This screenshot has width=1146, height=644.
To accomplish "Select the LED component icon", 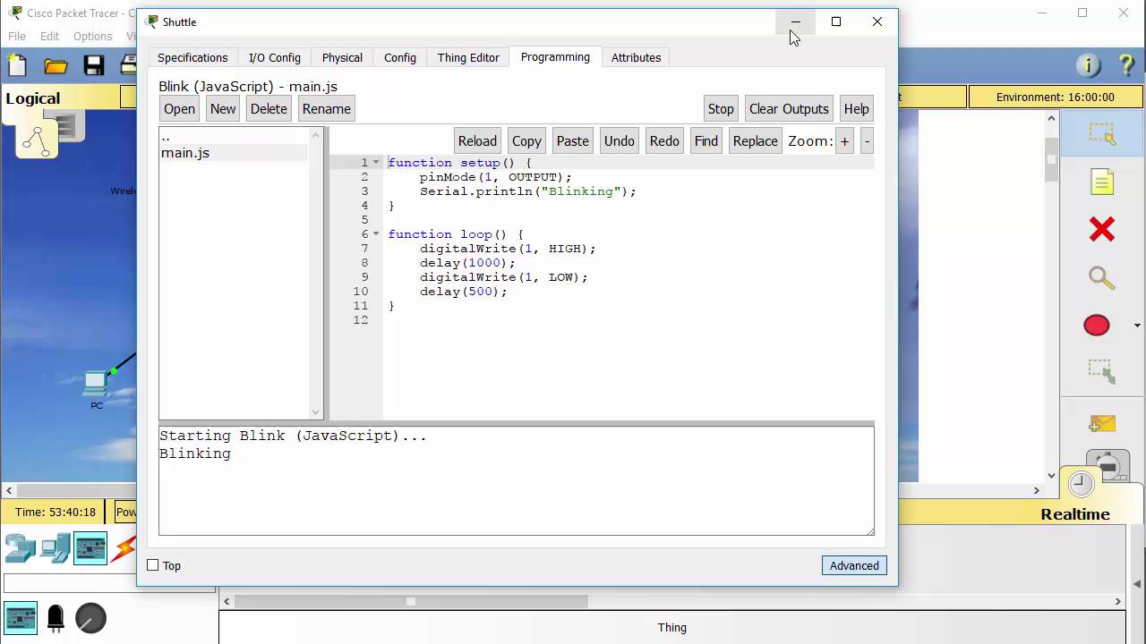I will [56, 618].
